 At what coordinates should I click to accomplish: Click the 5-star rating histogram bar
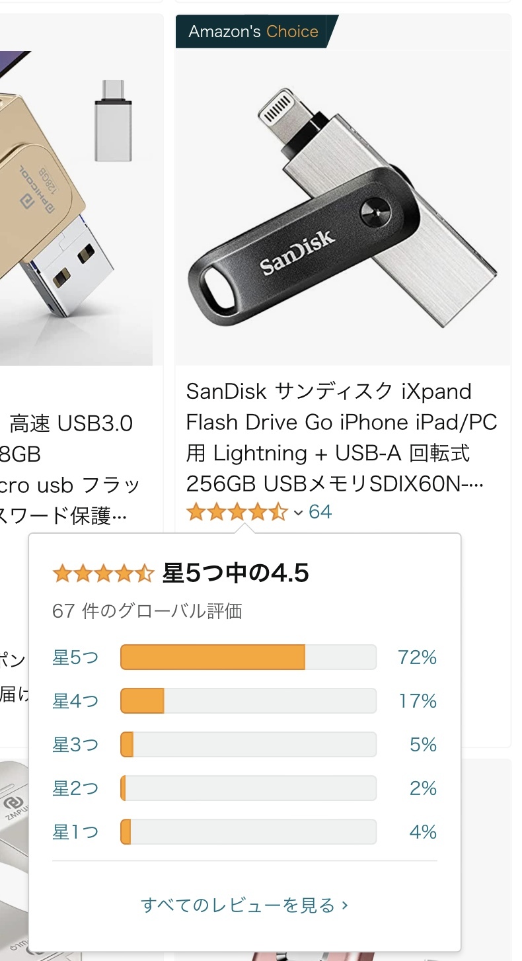[248, 657]
